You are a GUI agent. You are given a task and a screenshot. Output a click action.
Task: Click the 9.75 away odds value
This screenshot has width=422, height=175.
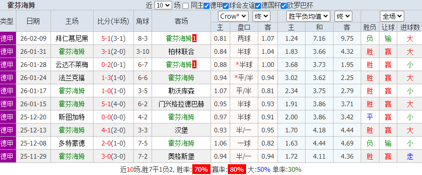pyautogui.click(x=347, y=38)
